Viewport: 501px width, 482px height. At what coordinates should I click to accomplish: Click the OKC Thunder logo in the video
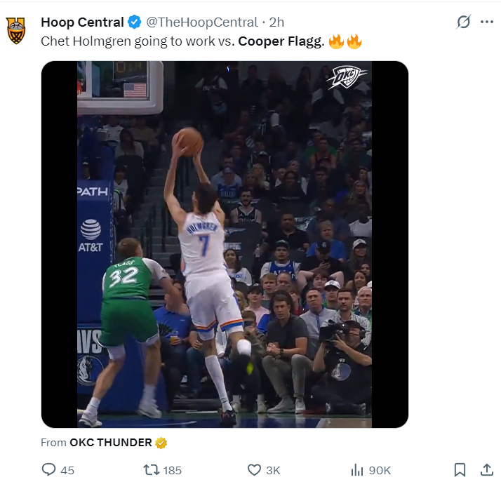pos(347,77)
